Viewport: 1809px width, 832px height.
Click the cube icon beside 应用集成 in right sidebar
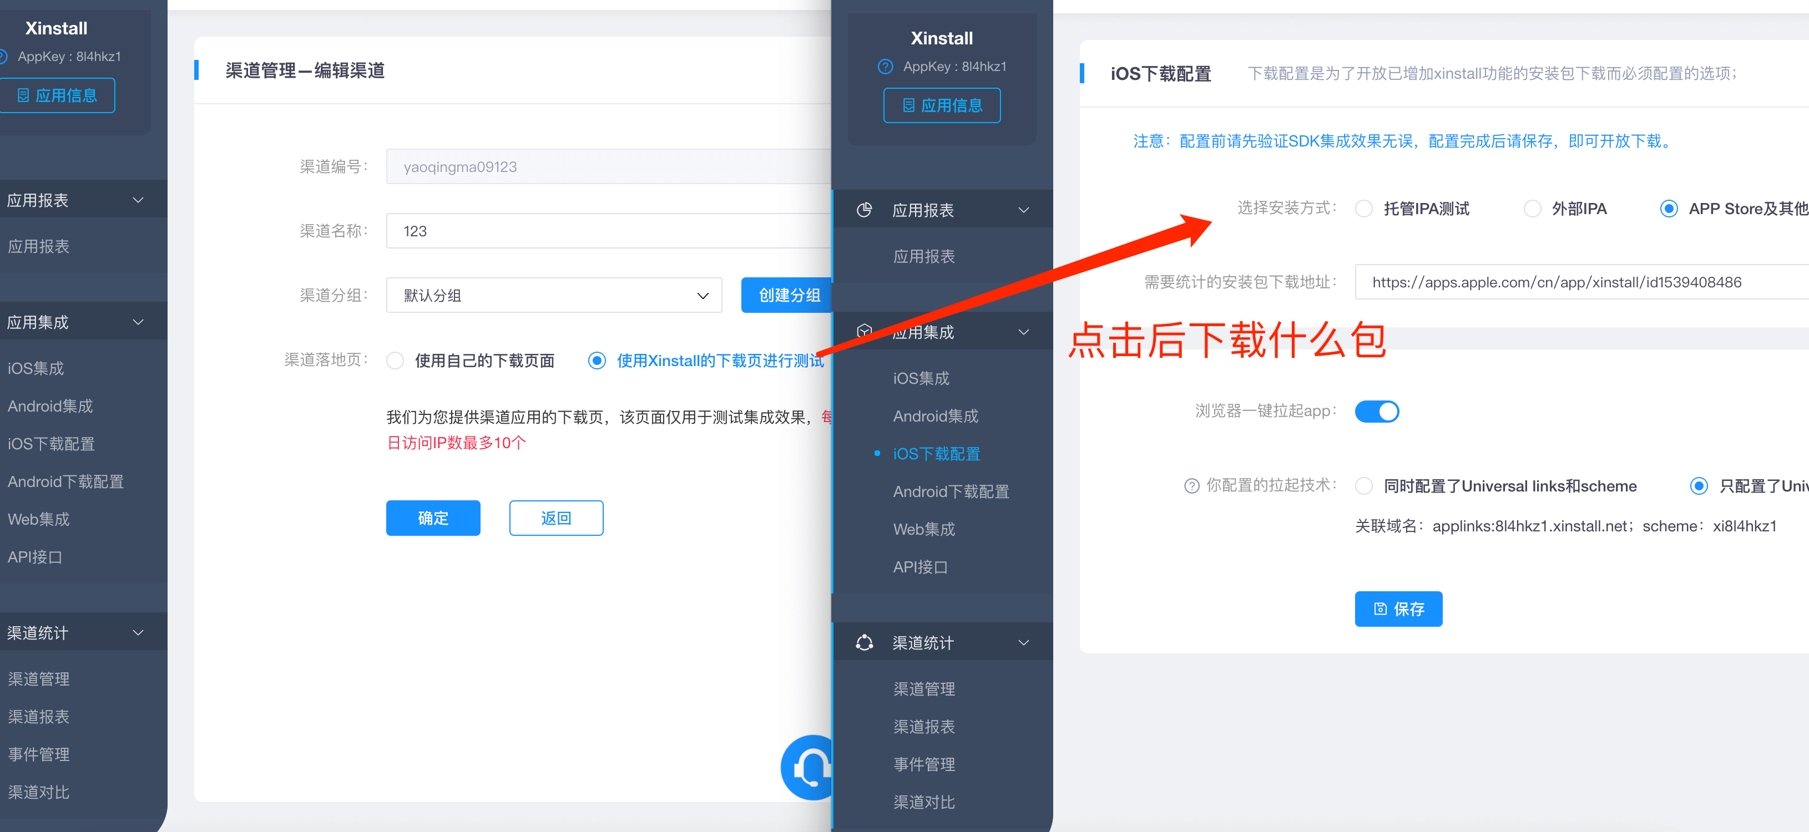point(865,331)
